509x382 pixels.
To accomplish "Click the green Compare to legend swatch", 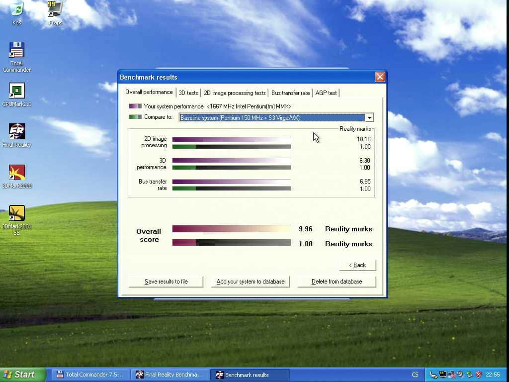I will [x=135, y=116].
